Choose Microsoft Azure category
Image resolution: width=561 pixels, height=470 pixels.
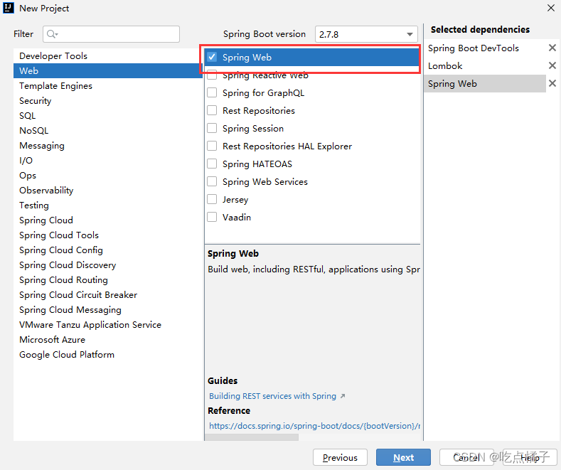tap(107, 339)
